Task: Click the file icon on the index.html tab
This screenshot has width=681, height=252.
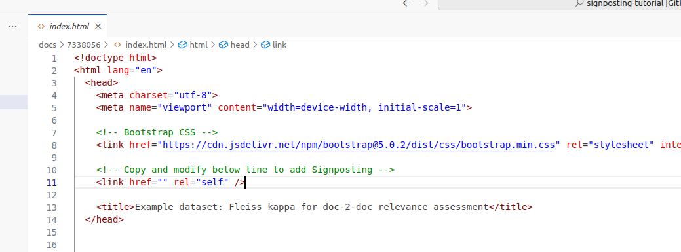Action: pyautogui.click(x=41, y=26)
